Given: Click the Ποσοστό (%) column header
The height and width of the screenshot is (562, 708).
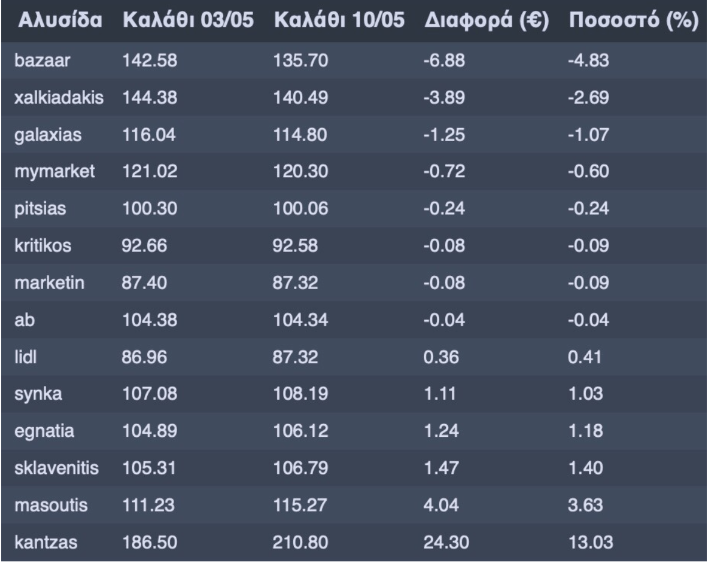Looking at the screenshot, I should click(634, 21).
